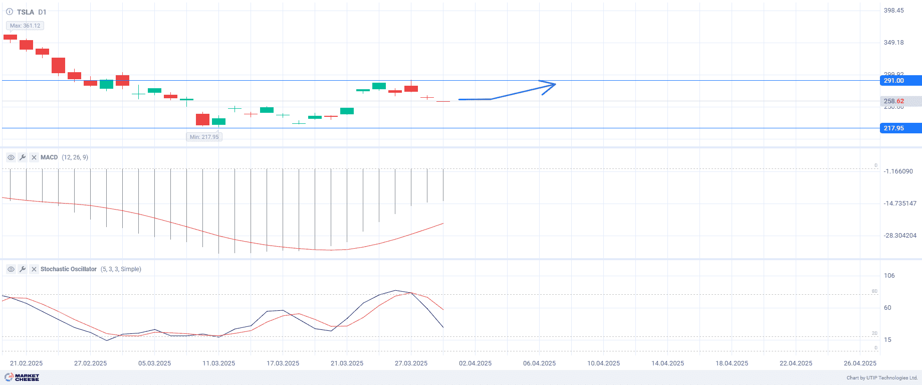Select the 217.95 price level tag
The image size is (922, 385).
[900, 128]
